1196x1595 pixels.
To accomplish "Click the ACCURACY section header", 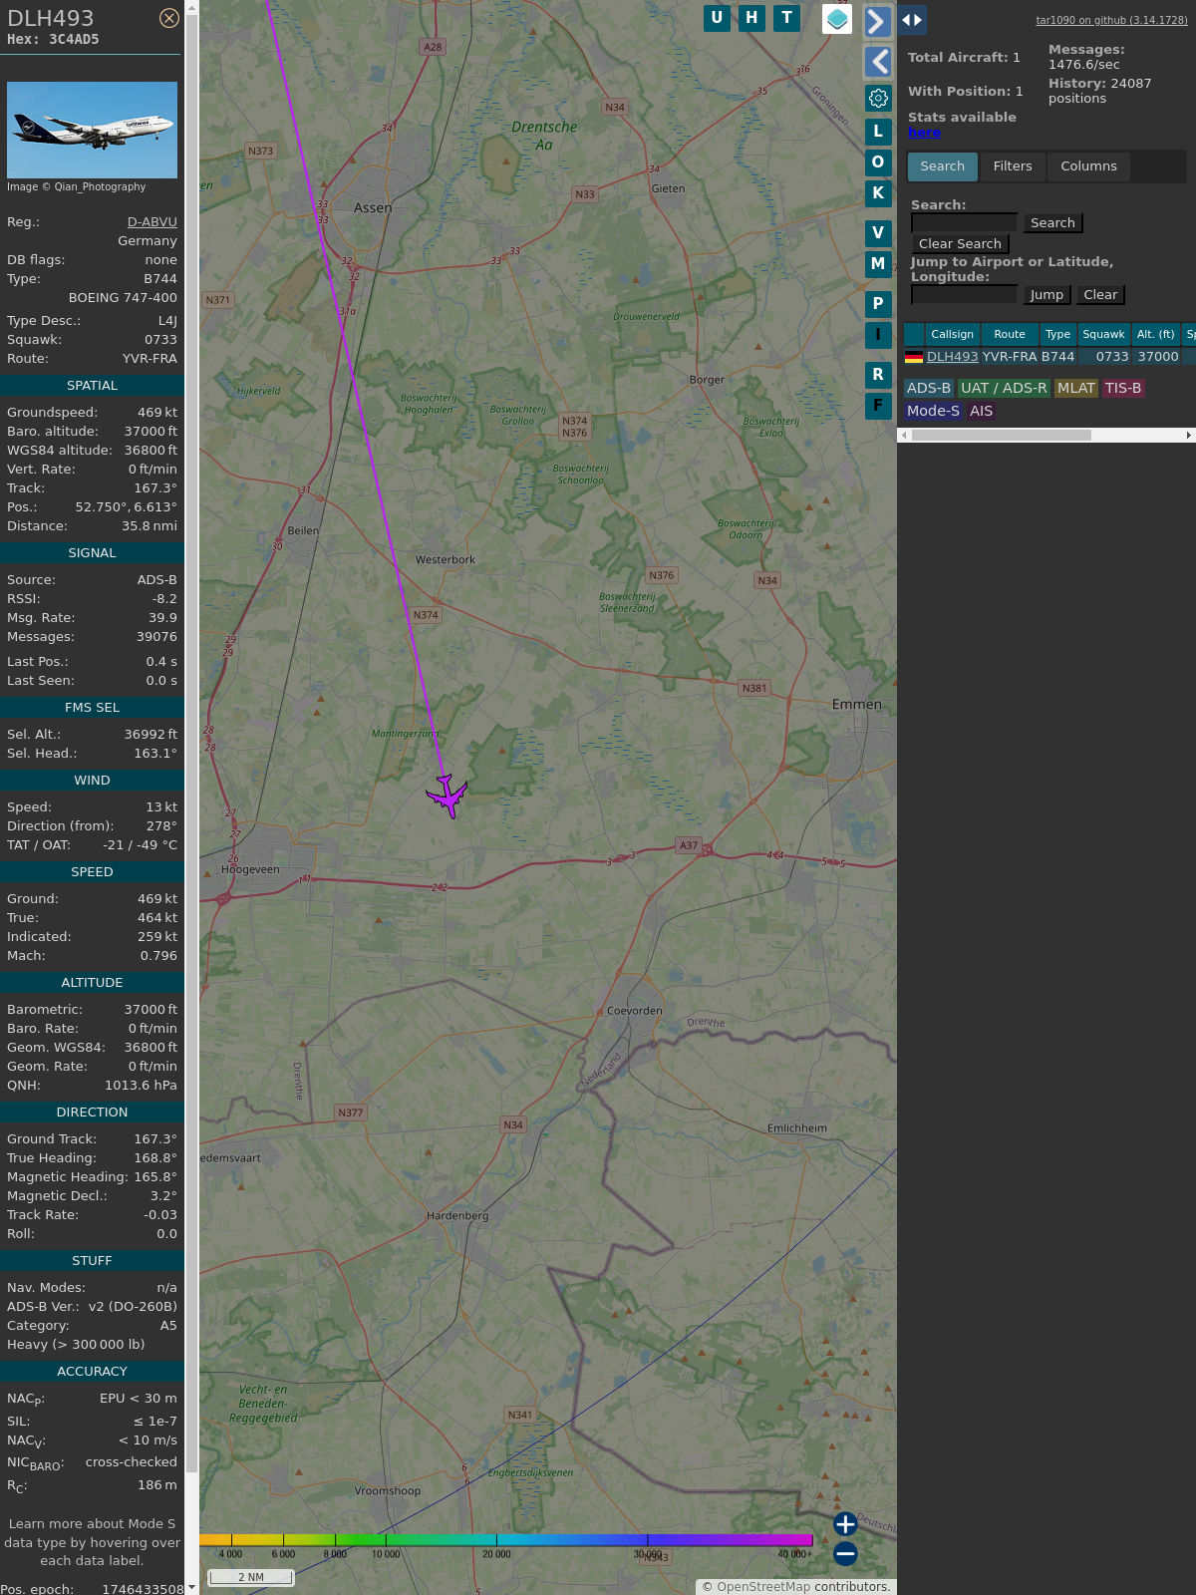I will pyautogui.click(x=92, y=1372).
